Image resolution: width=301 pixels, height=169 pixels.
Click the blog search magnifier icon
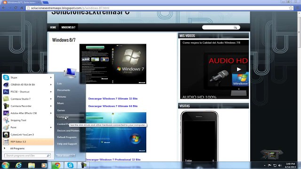(x=235, y=27)
